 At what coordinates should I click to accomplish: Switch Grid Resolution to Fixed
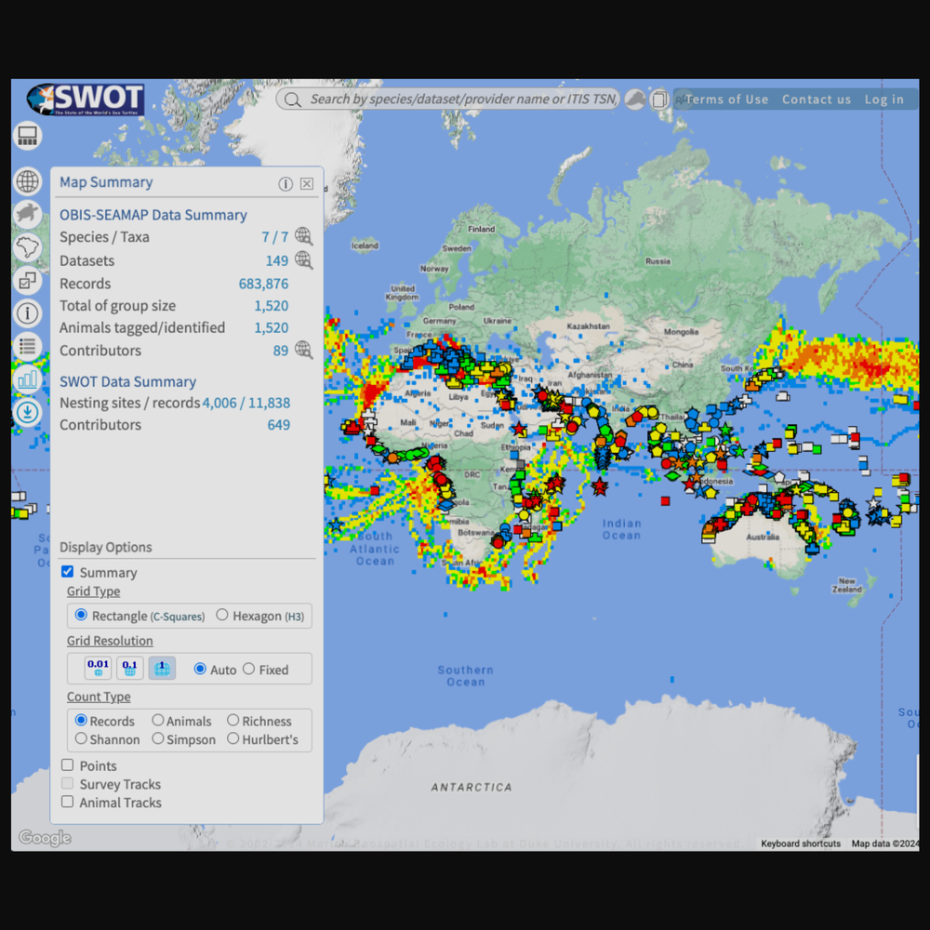(248, 669)
